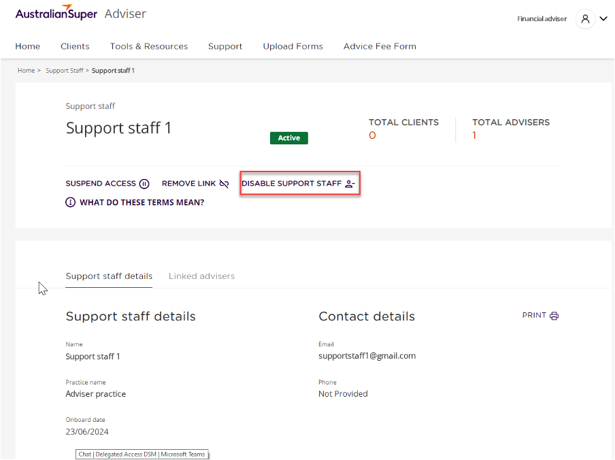Click the Chat Delegated Access DSM Microsoft Teams tooltip

click(x=142, y=454)
